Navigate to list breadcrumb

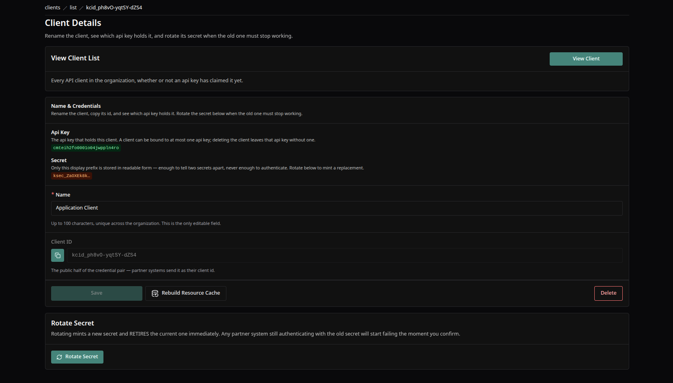tap(73, 8)
